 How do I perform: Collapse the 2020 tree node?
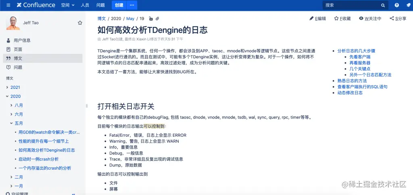pyautogui.click(x=7, y=96)
